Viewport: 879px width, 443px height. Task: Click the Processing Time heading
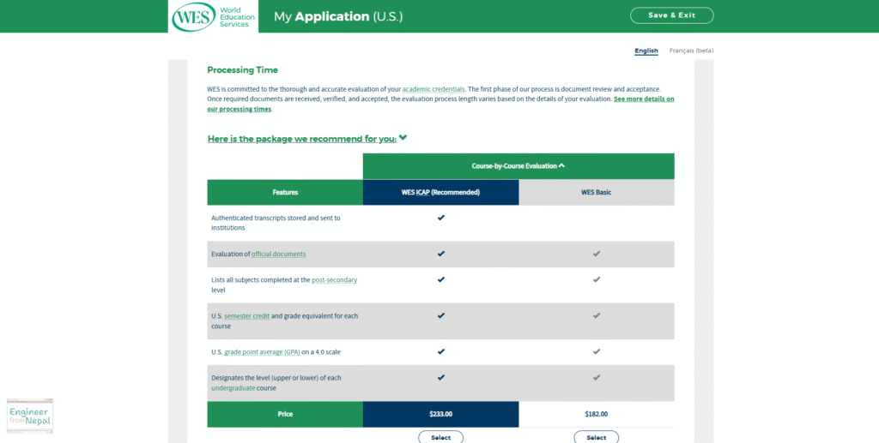tap(242, 70)
